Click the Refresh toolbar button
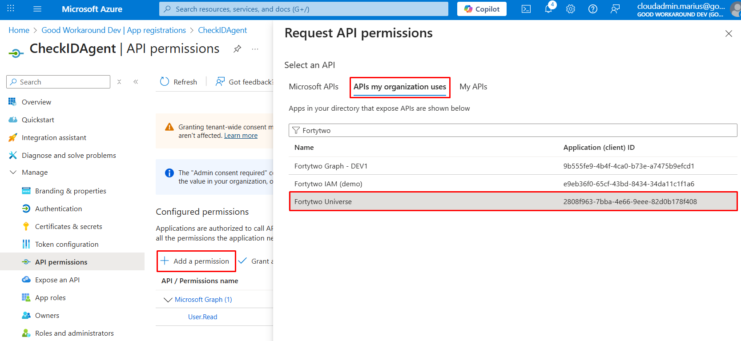The height and width of the screenshot is (341, 741). (178, 82)
